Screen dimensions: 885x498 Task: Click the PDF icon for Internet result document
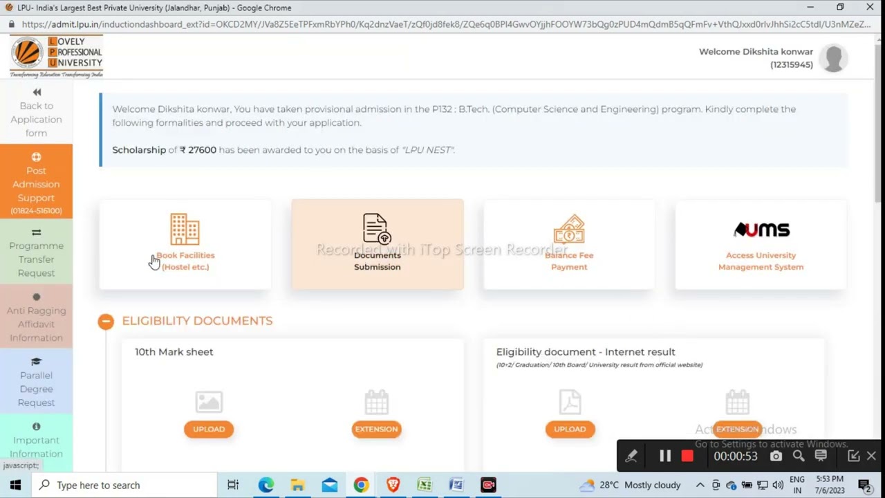coord(570,402)
